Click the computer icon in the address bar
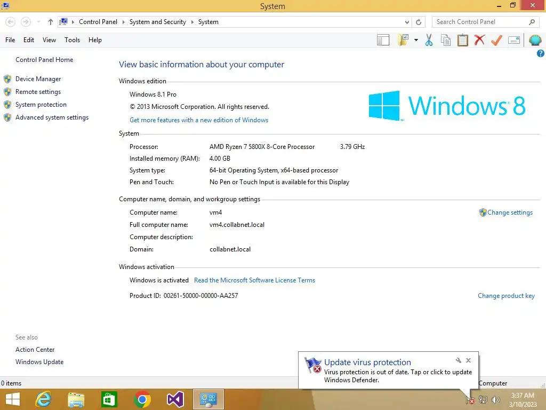546x410 pixels. coord(63,21)
